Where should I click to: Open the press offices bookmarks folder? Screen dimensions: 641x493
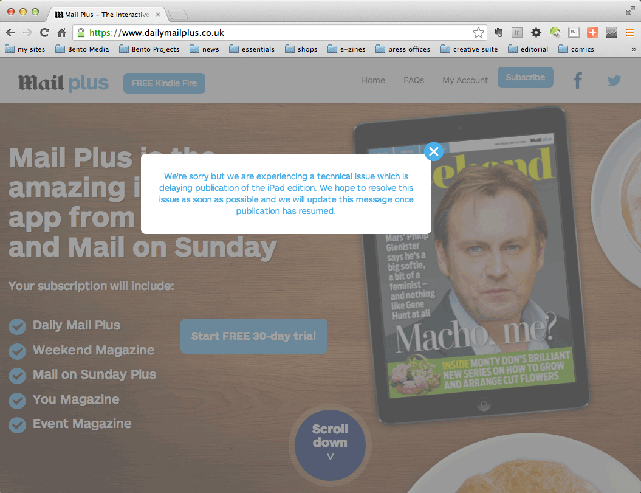tap(403, 49)
